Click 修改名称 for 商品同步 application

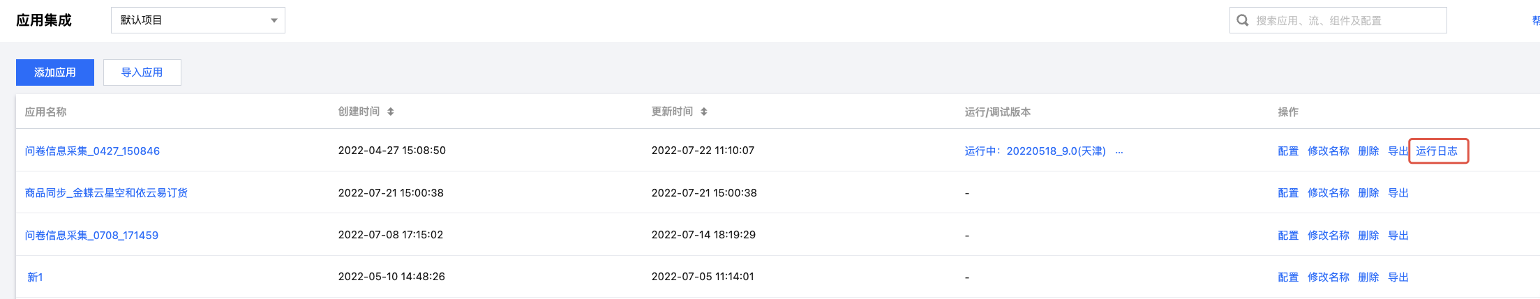(x=1329, y=193)
